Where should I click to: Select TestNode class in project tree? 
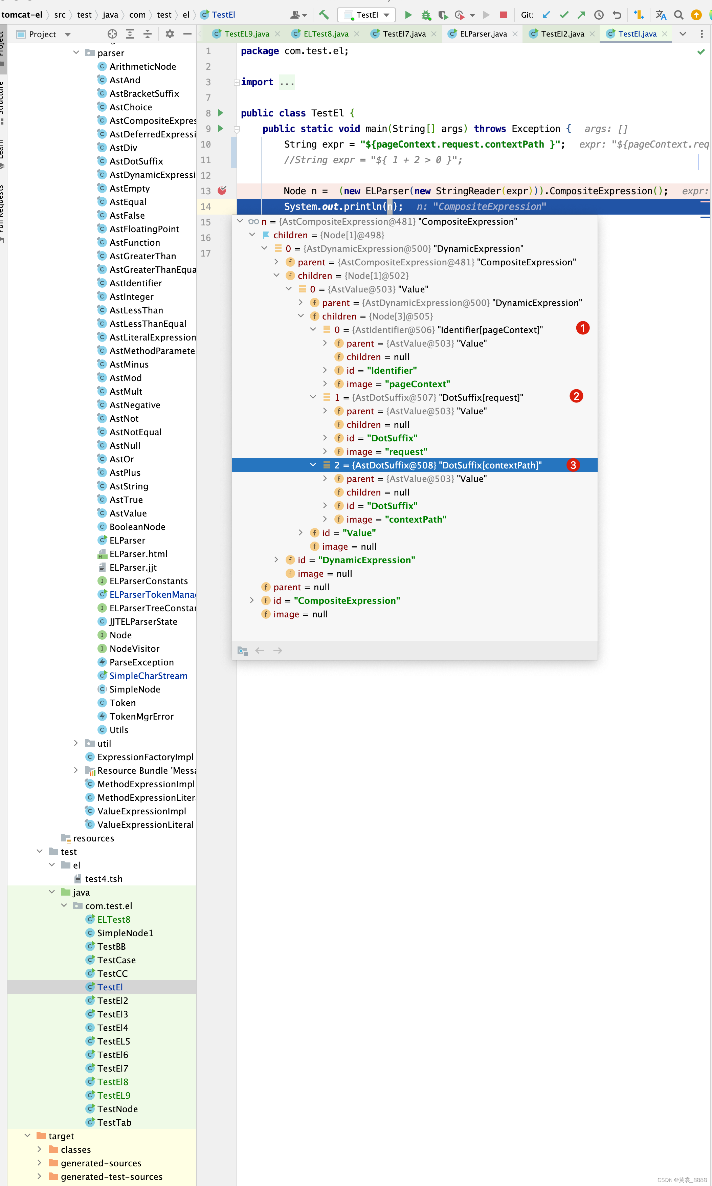[117, 1109]
